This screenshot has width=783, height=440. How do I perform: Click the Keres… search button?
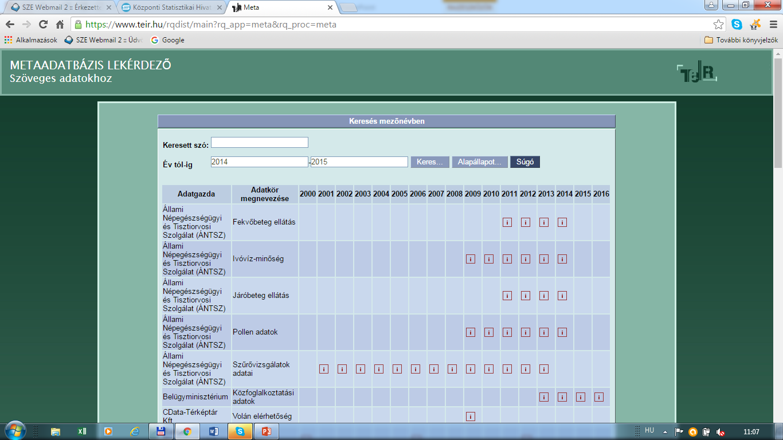click(430, 162)
